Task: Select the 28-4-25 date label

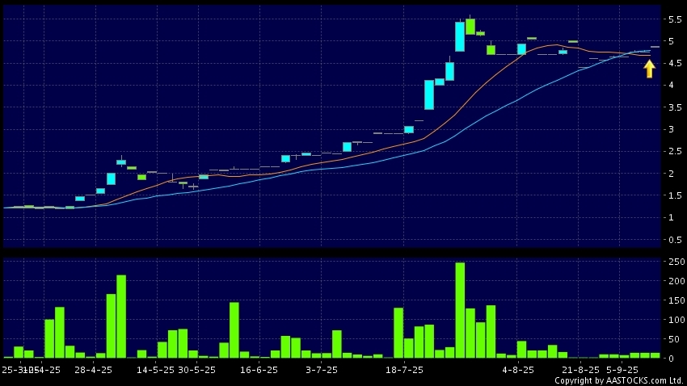Action: coord(93,370)
